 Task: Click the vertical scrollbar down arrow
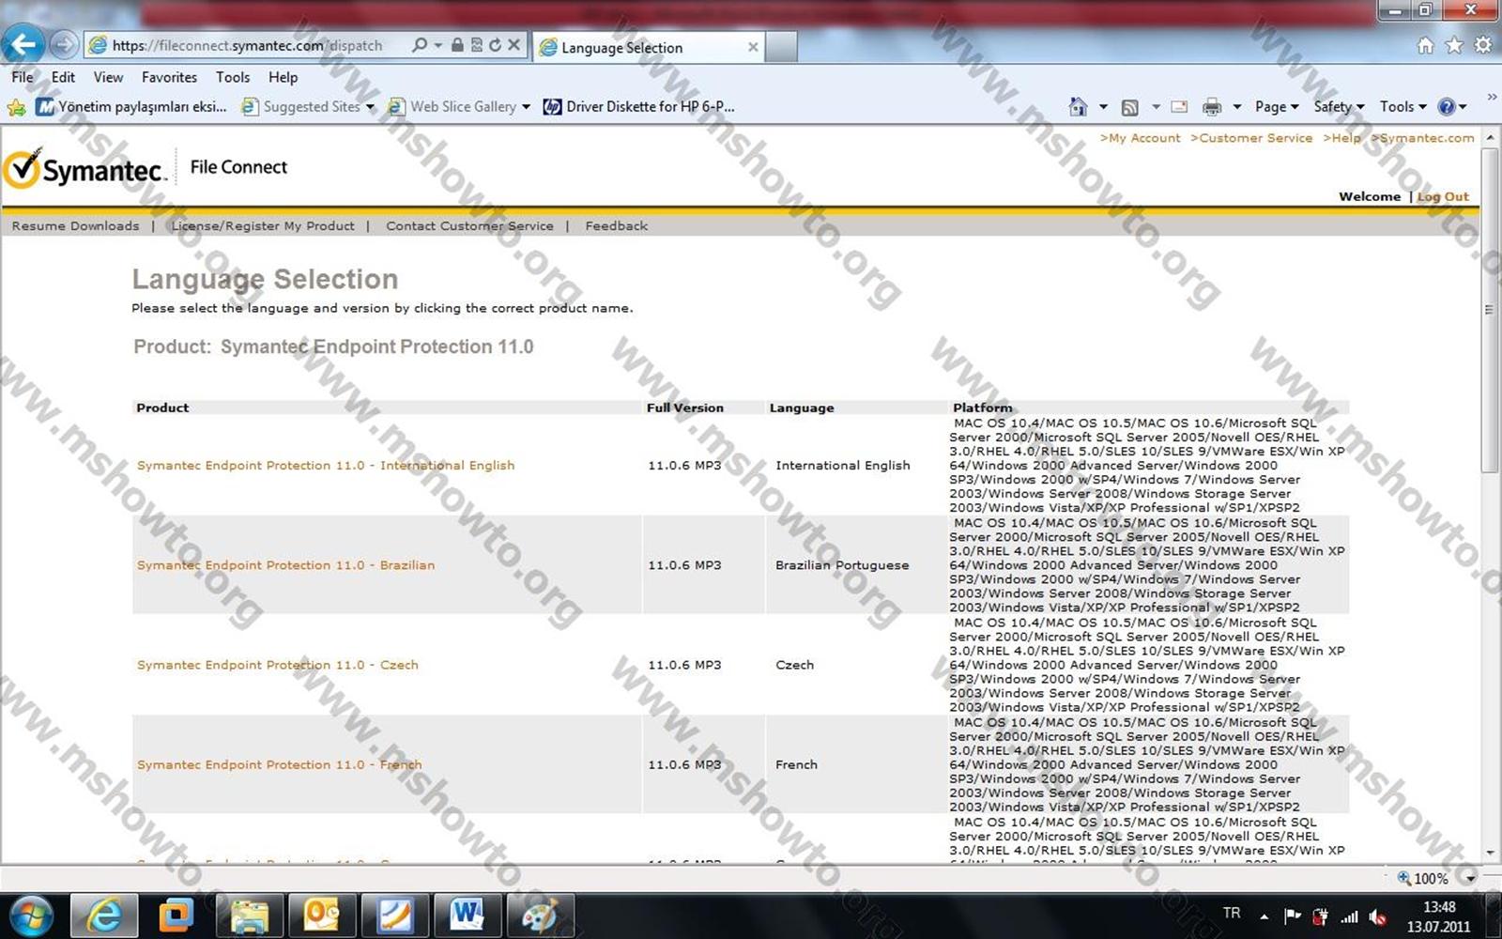tap(1491, 854)
